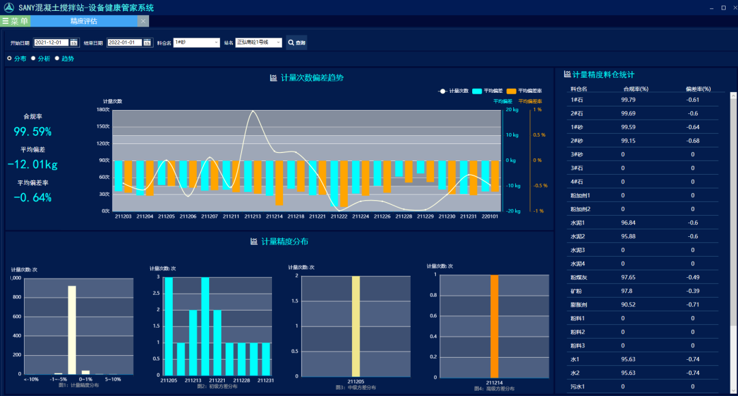Toggle the orange 平均偏差率 legend swatch
The width and height of the screenshot is (738, 396).
coord(511,91)
